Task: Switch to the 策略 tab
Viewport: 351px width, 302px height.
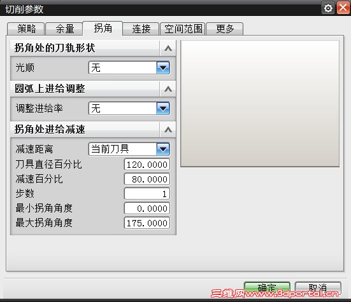Action: tap(26, 29)
